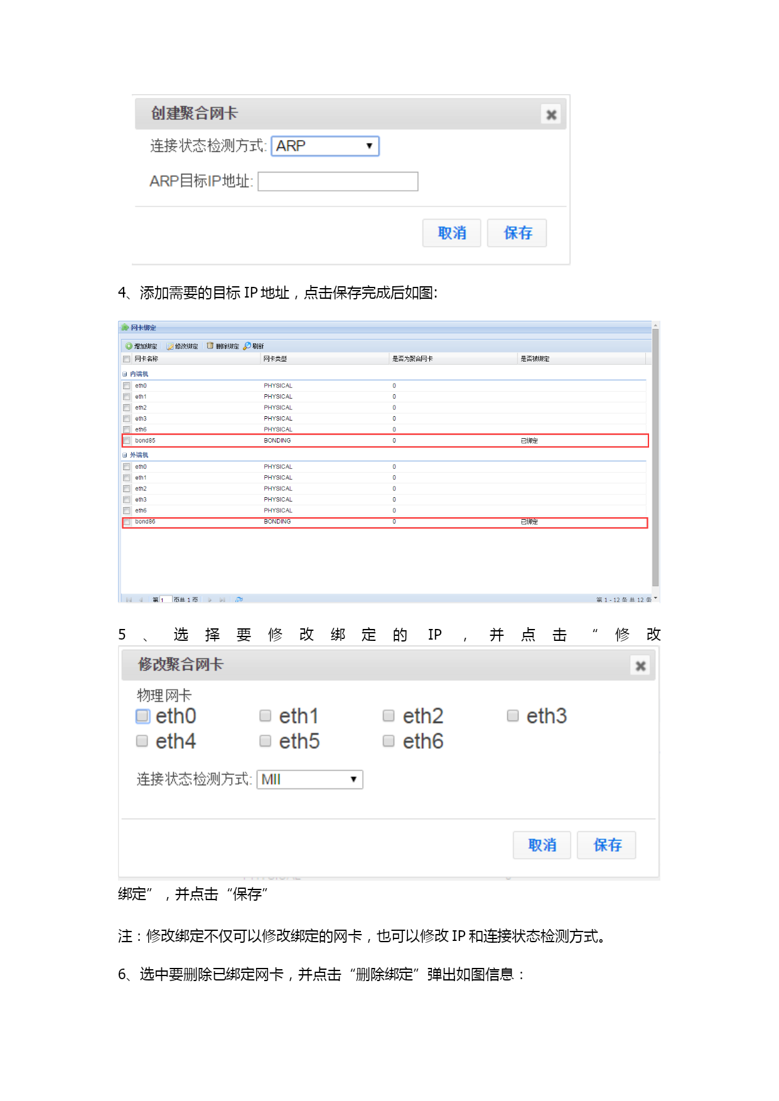
Task: Click the bond85 name cell
Action: (x=145, y=441)
